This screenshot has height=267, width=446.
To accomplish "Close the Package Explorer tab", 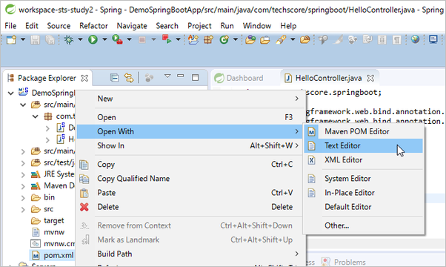I will point(84,78).
